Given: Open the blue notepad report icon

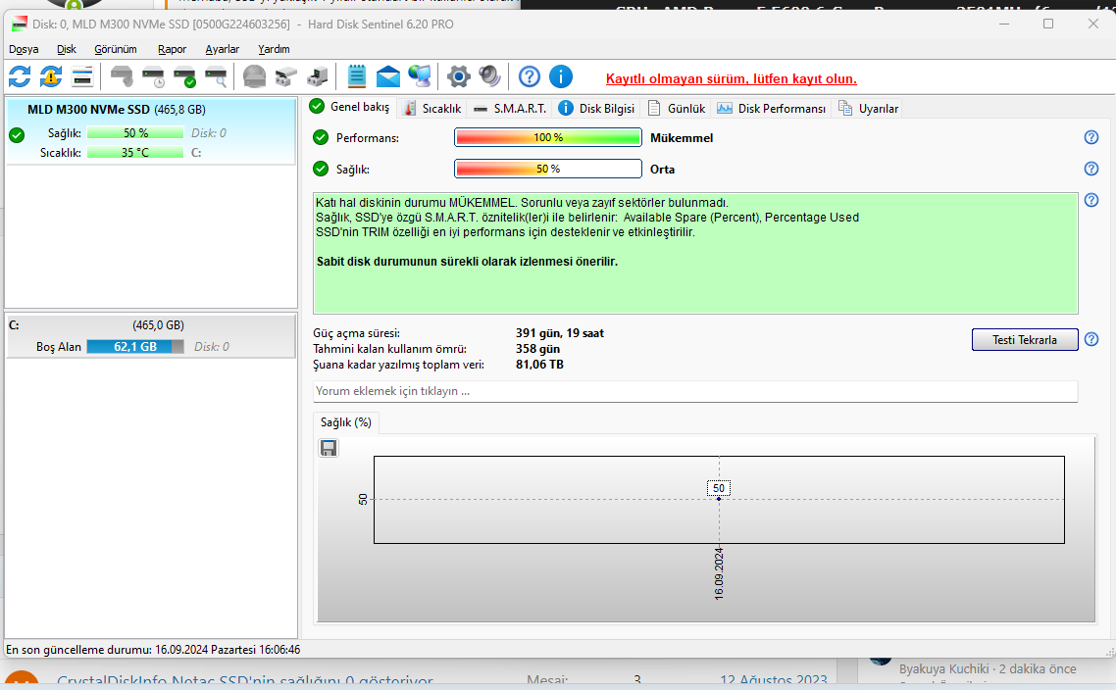Looking at the screenshot, I should pos(357,76).
